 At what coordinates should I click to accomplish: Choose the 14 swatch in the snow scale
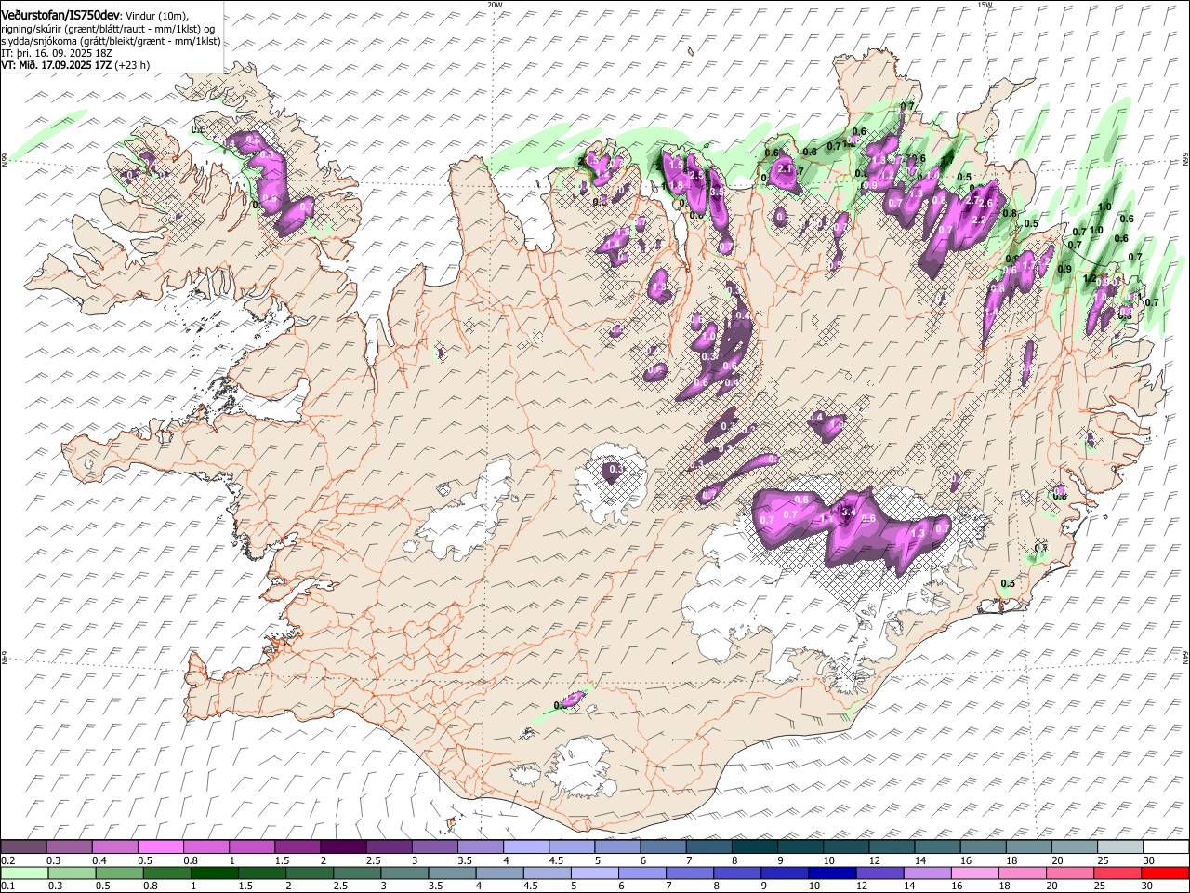937,847
